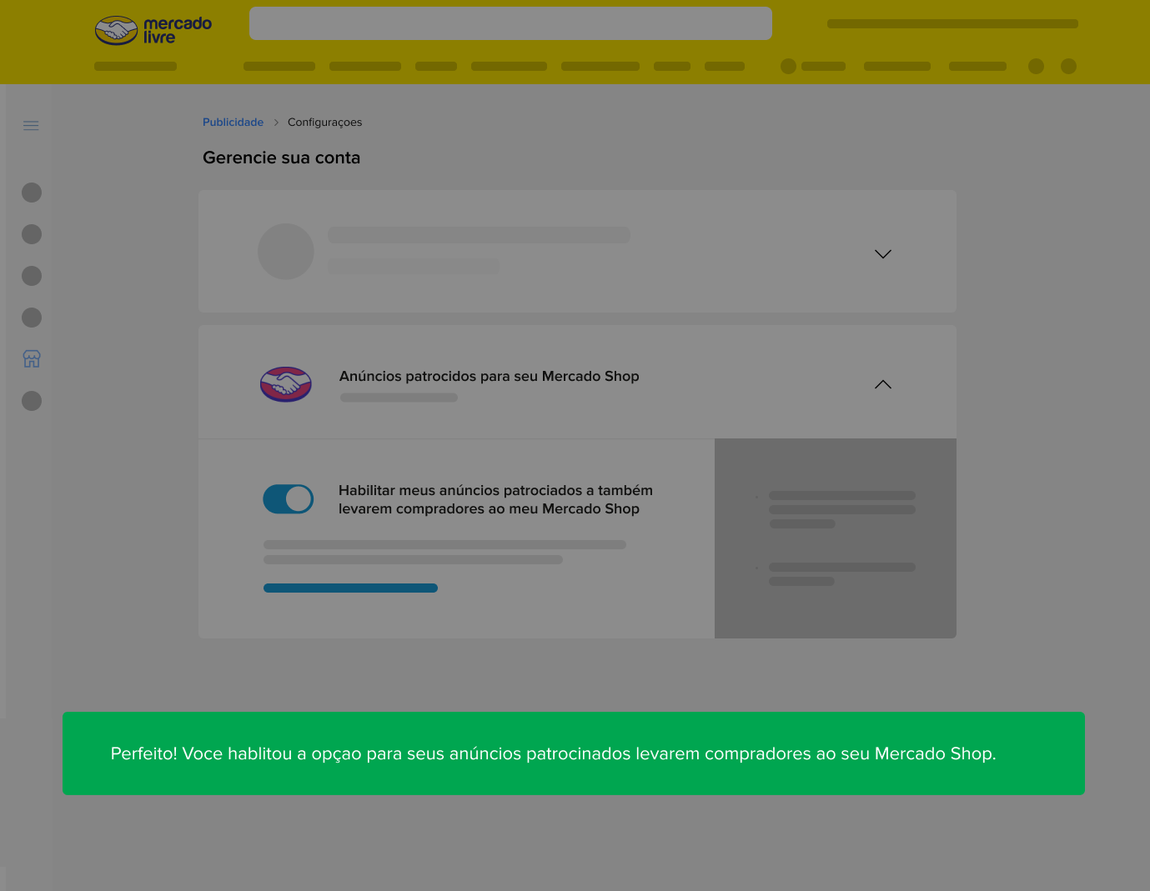The width and height of the screenshot is (1150, 891).
Task: Focus the search field in header
Action: pos(510,23)
